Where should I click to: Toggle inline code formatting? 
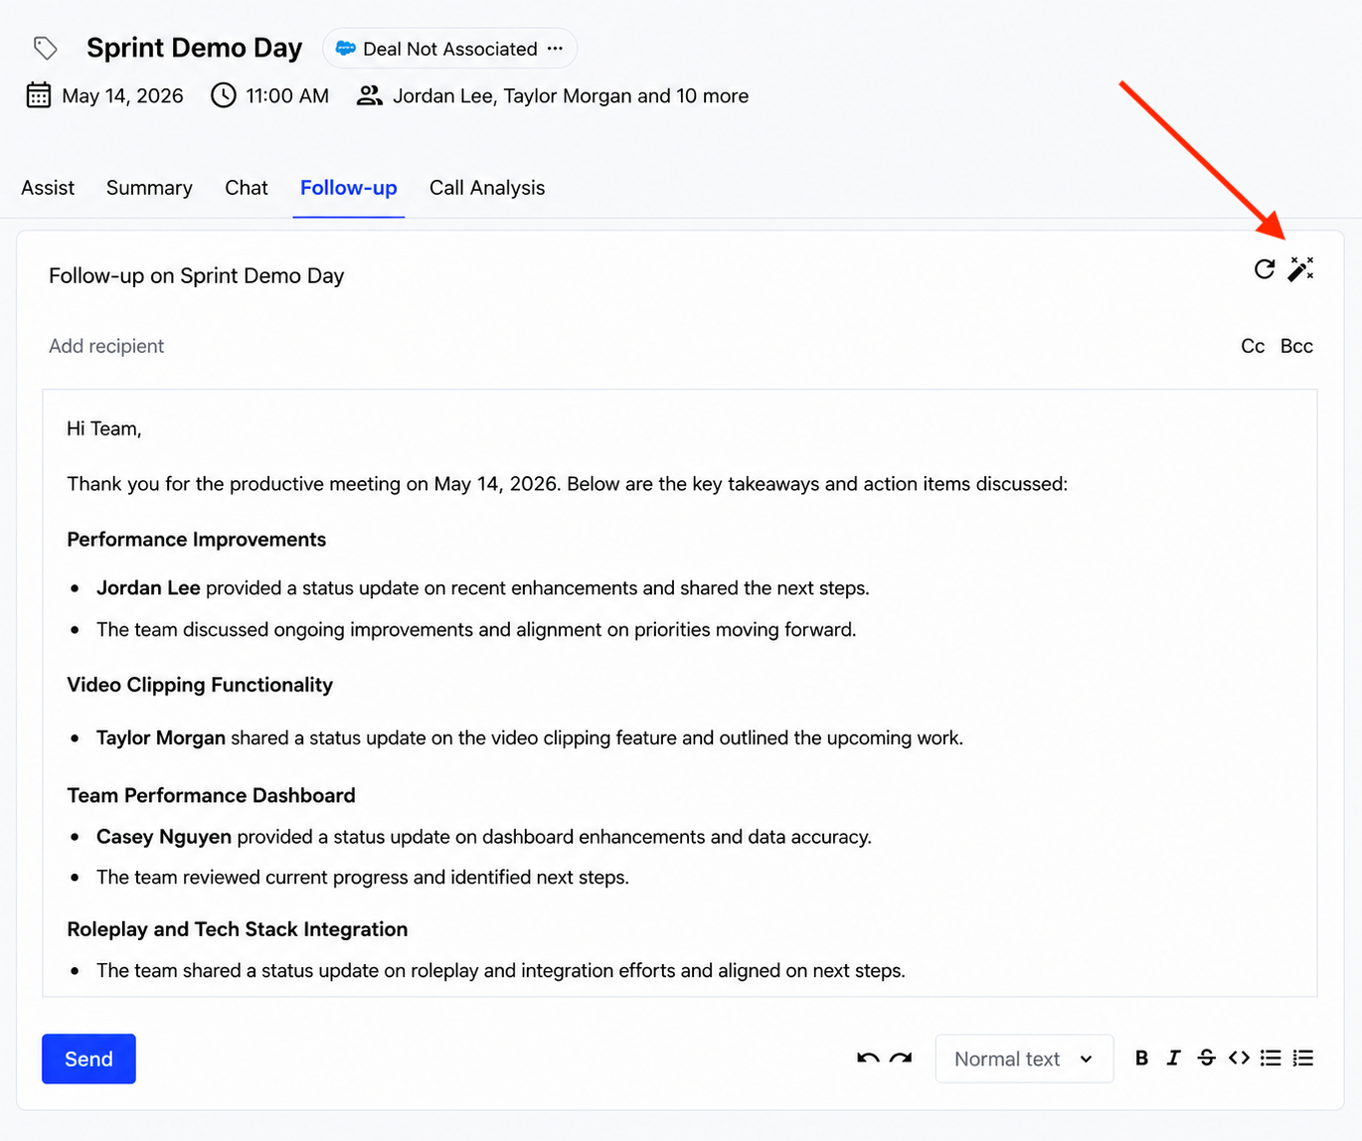tap(1239, 1059)
